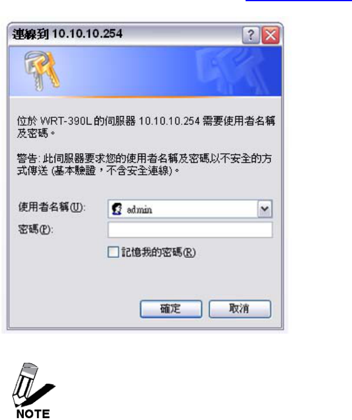Click the dialog title bar text

click(67, 34)
